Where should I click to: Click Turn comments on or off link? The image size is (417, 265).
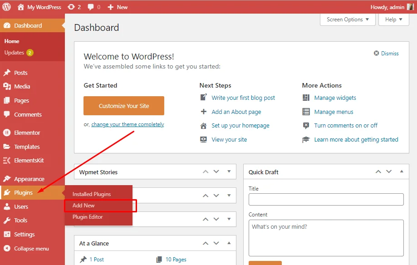click(346, 125)
